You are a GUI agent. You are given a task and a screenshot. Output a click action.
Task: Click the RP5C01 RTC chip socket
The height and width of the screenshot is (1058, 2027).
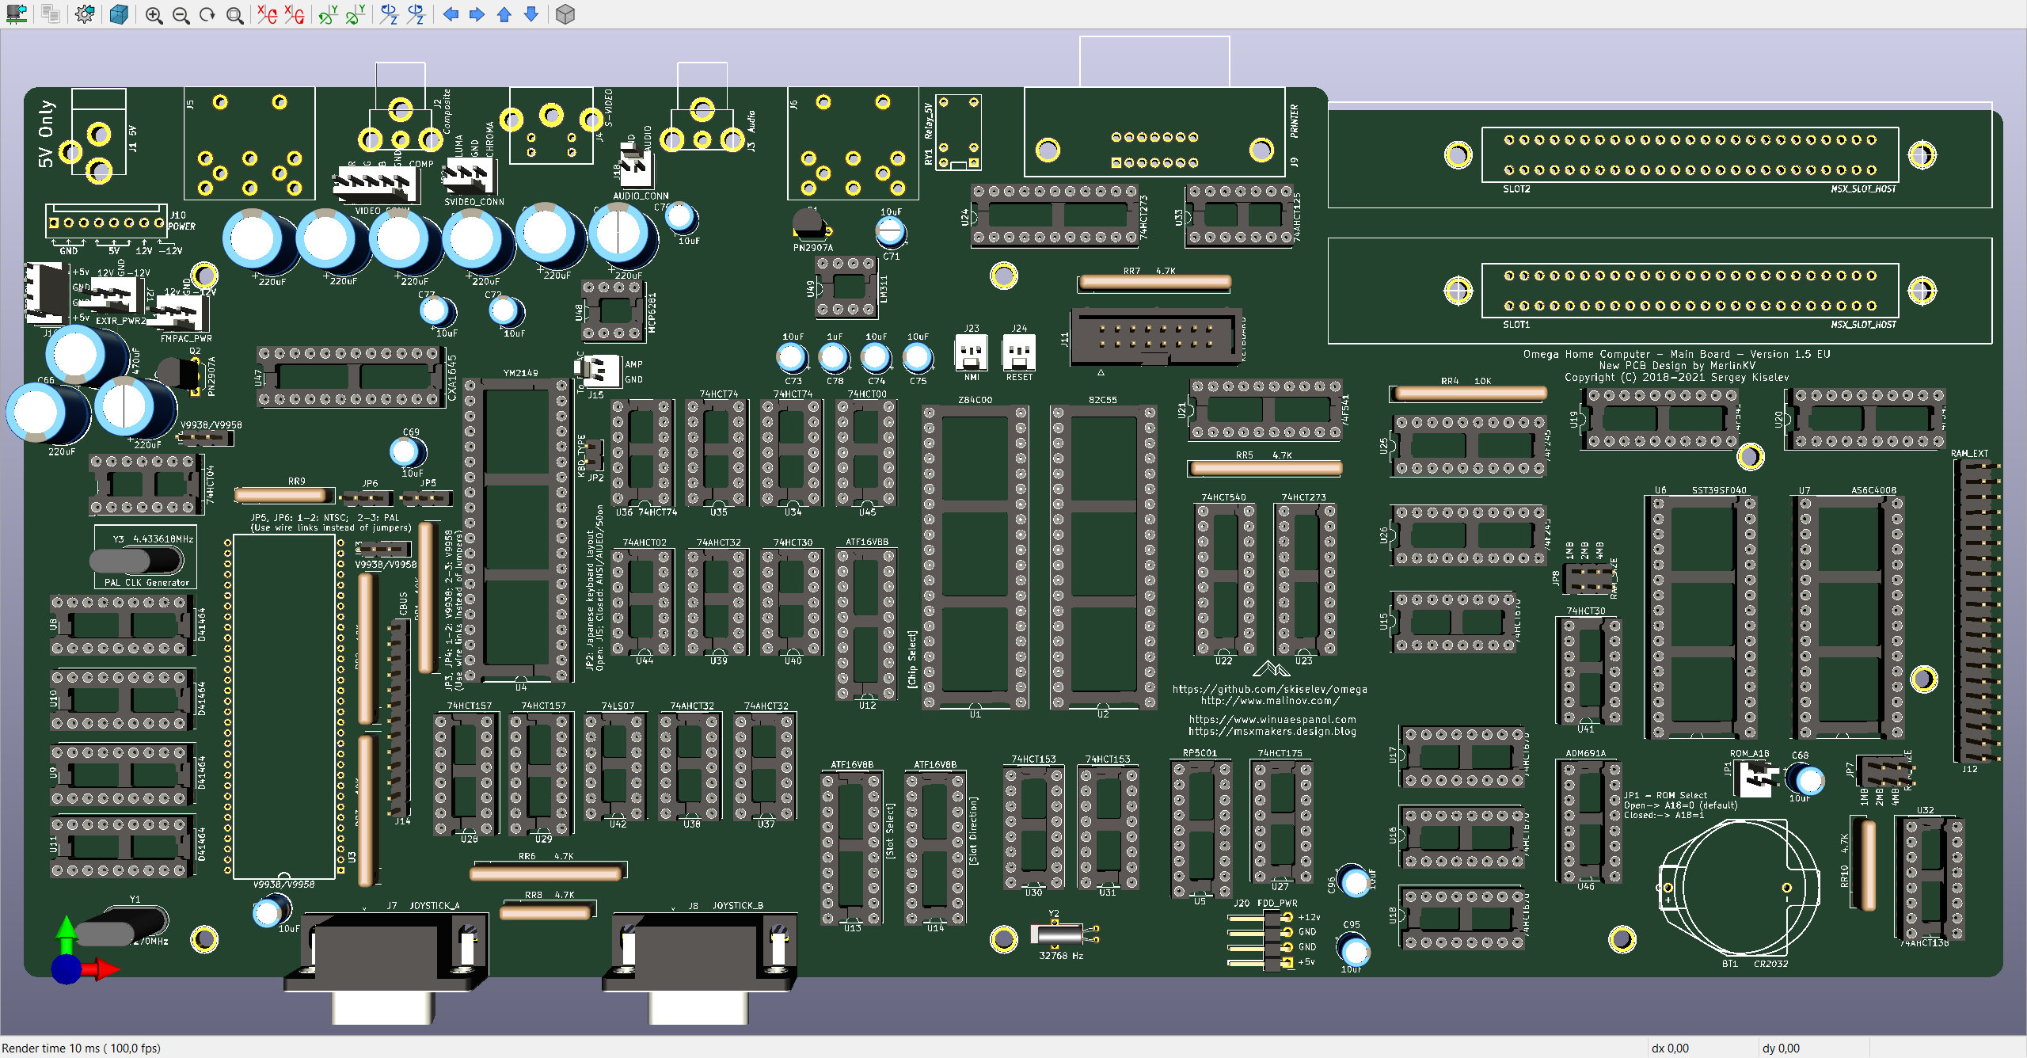[1202, 830]
